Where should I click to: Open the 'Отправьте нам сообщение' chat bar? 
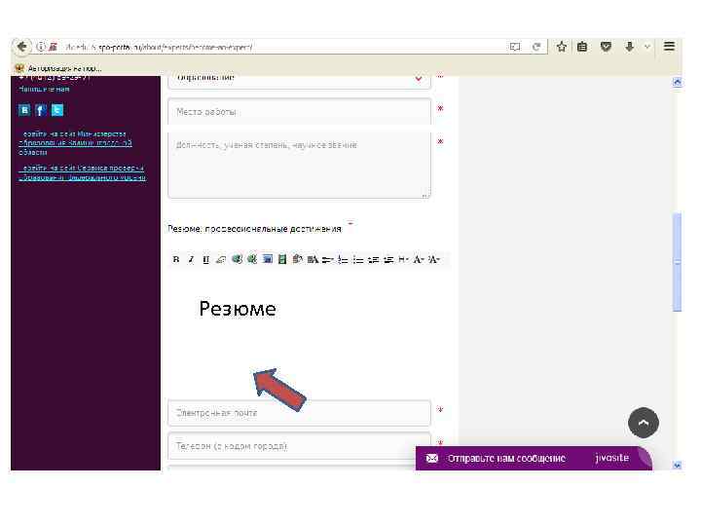pos(534,459)
